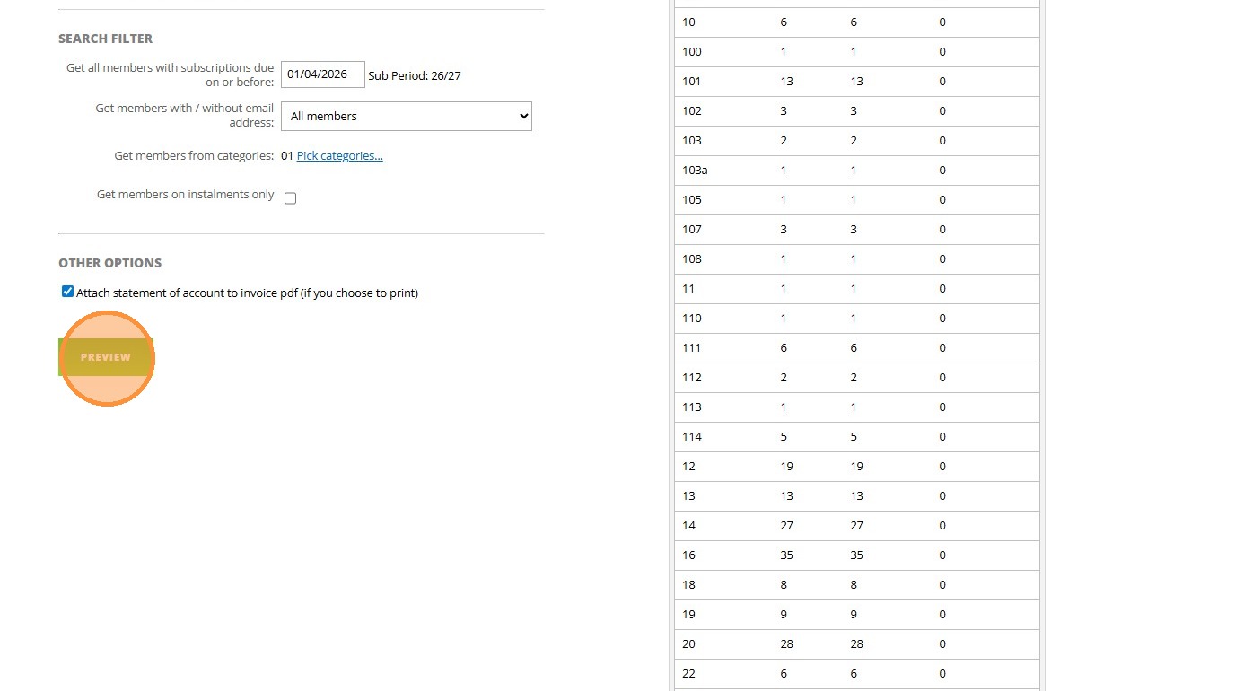Click the first 19 value in row 12
This screenshot has width=1235, height=691.
[x=787, y=467]
